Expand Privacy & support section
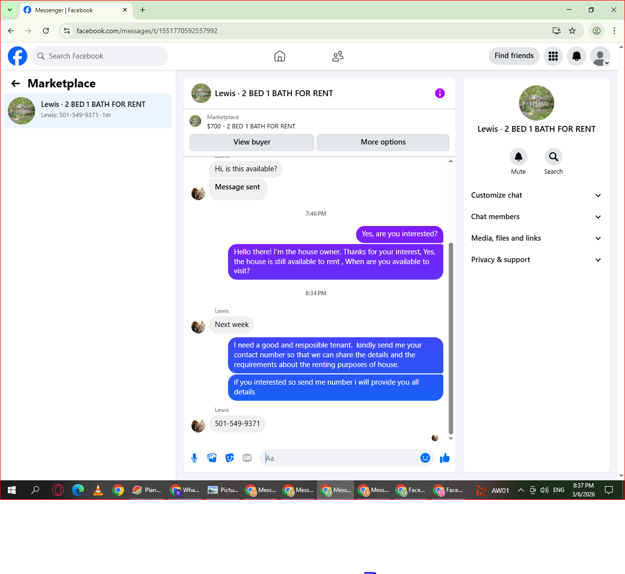 pos(536,260)
